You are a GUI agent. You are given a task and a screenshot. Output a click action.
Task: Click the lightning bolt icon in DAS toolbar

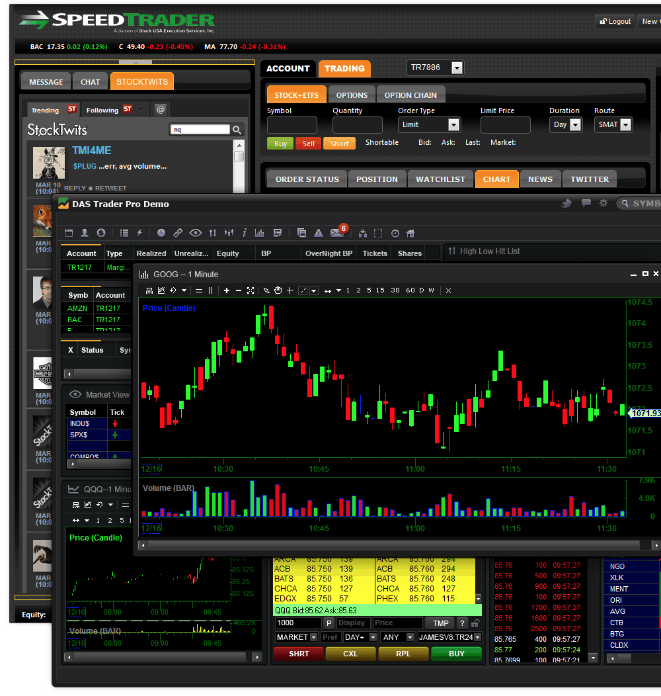pyautogui.click(x=139, y=233)
